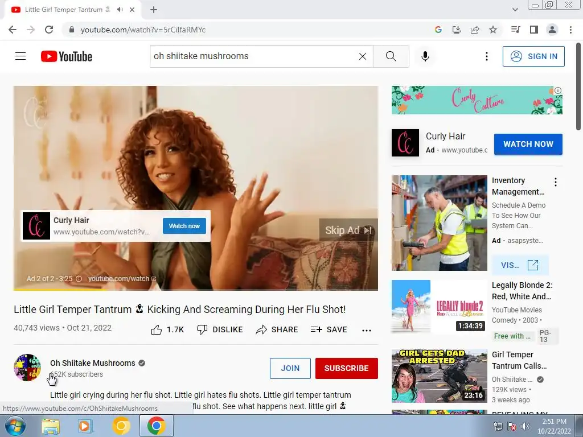The height and width of the screenshot is (437, 583).
Task: Clear the search box with X
Action: [x=363, y=56]
